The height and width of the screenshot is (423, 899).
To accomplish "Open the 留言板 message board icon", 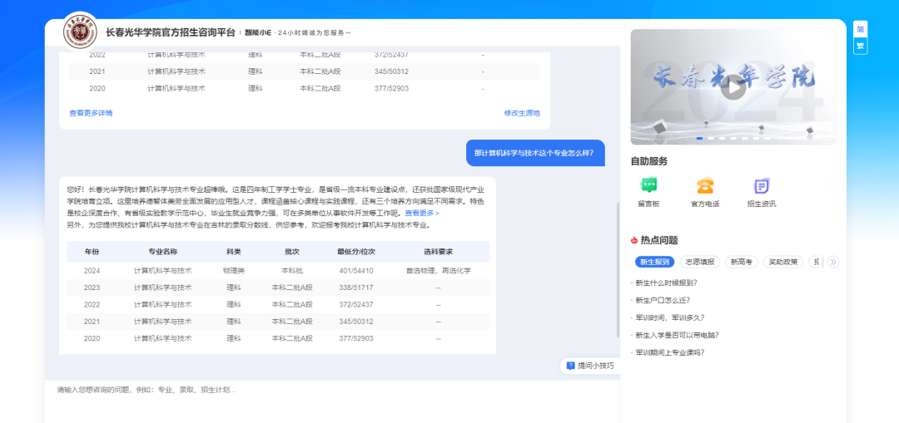I will (648, 186).
